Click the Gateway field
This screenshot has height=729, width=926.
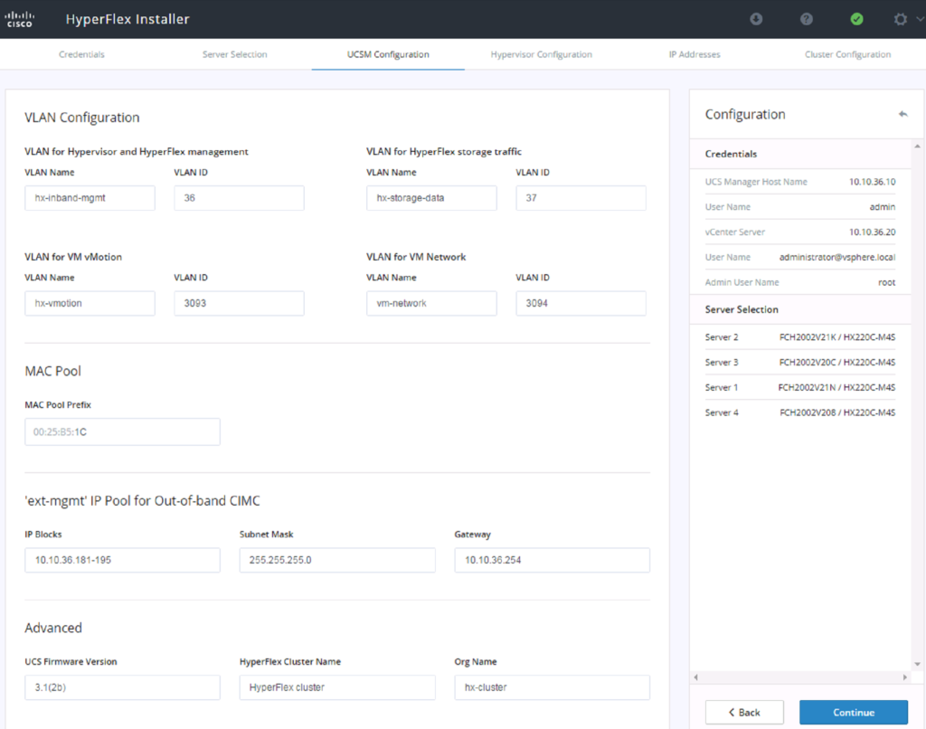553,560
